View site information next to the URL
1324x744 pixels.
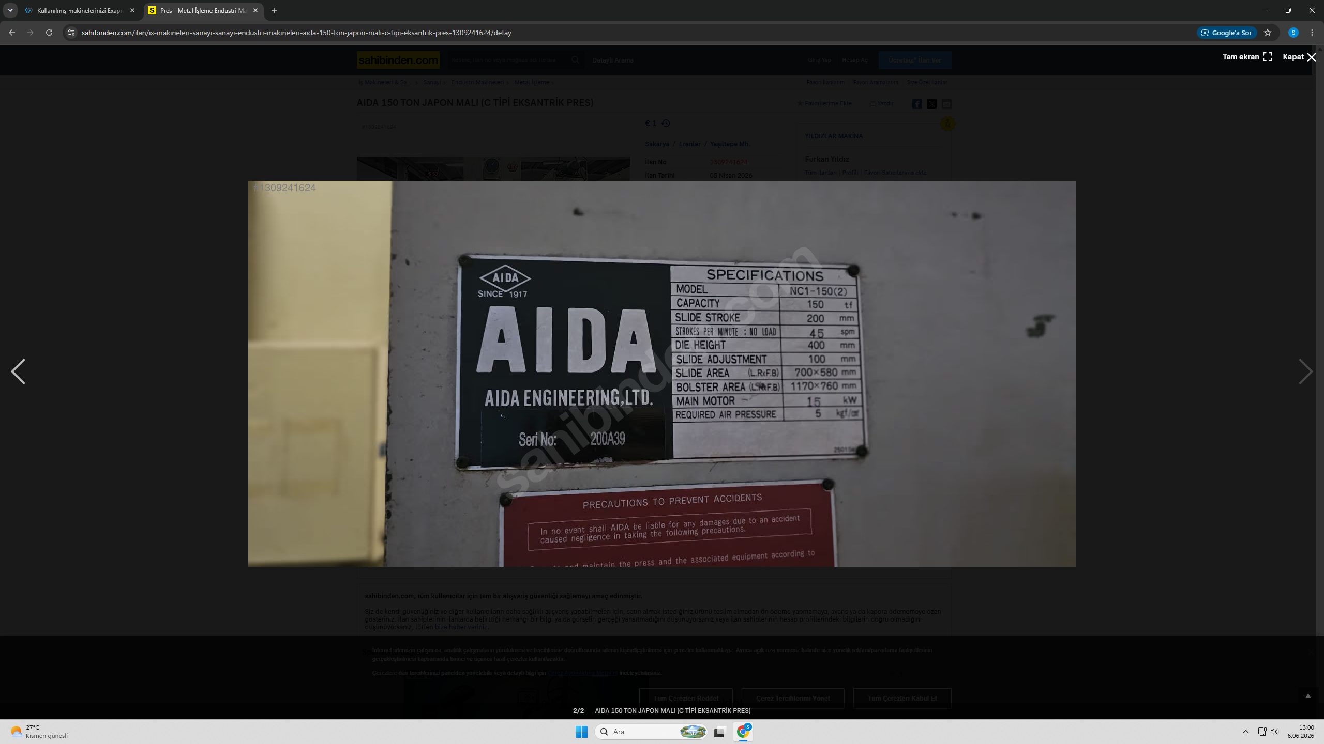(x=71, y=33)
